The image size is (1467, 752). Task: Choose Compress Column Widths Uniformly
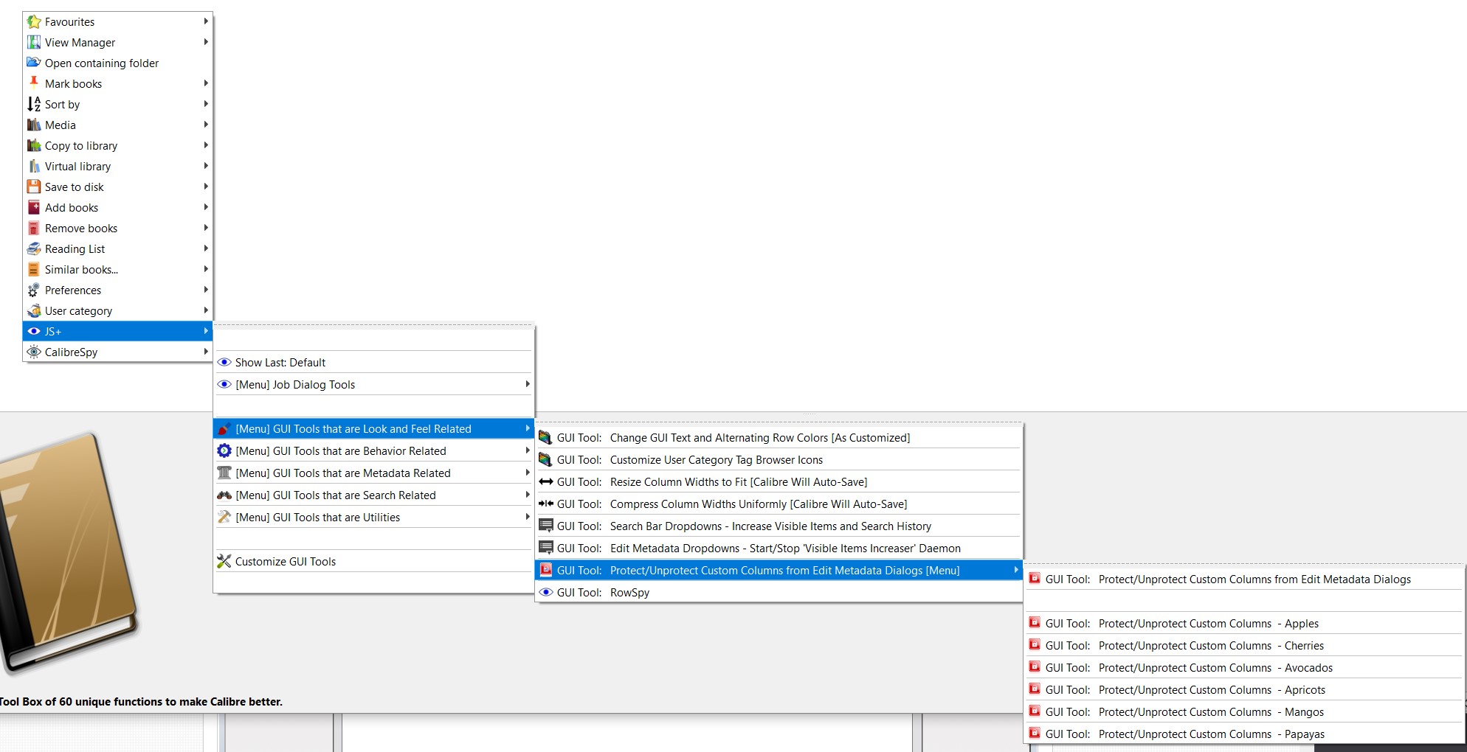coord(779,504)
